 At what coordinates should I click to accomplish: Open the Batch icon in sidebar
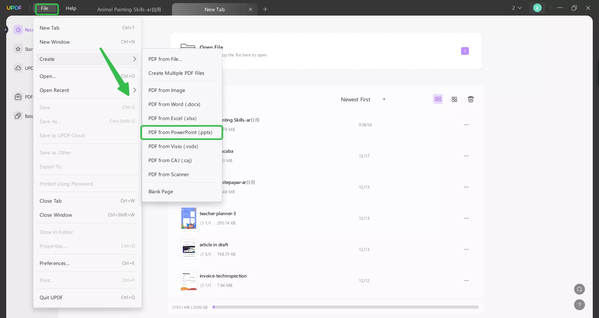18,116
